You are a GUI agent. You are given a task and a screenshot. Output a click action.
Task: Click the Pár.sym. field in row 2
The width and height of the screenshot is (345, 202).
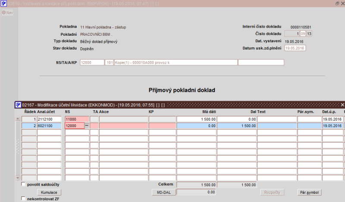(309, 126)
